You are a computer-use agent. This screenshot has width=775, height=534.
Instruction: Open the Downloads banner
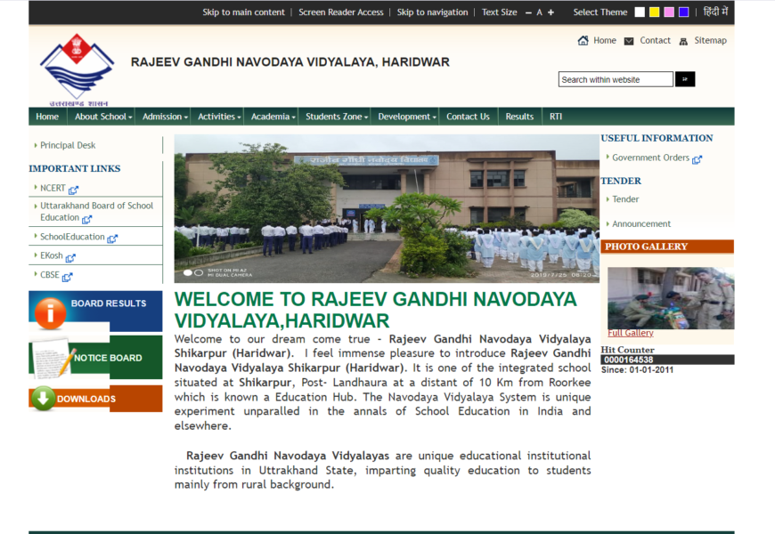(x=95, y=398)
